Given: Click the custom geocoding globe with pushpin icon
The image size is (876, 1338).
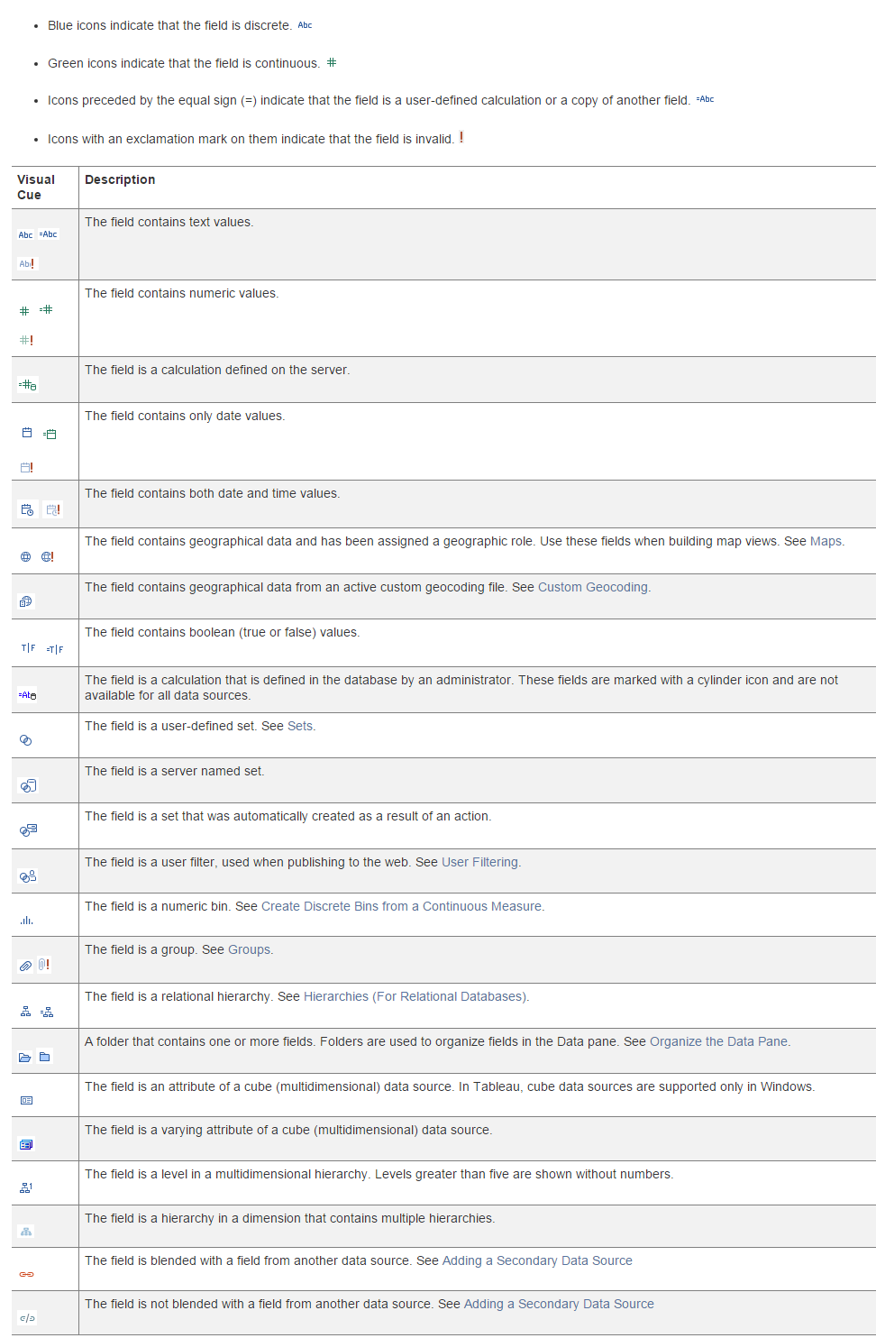Looking at the screenshot, I should tap(25, 600).
